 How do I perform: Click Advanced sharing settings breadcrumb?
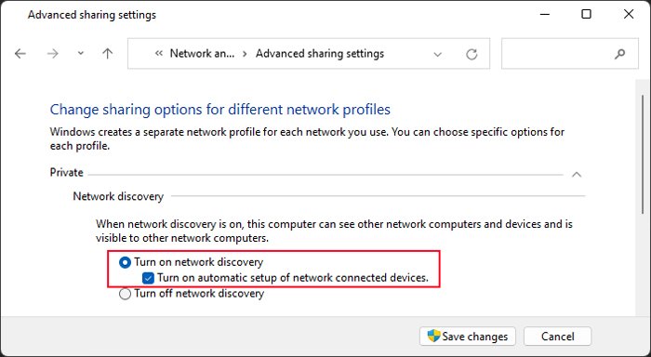pos(320,54)
